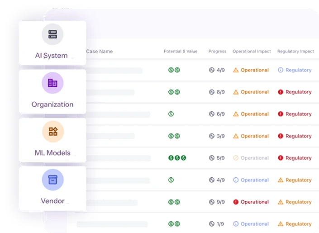319x233 pixels.
Task: Click orange Operational label in 3/9 row
Action: 255,136
